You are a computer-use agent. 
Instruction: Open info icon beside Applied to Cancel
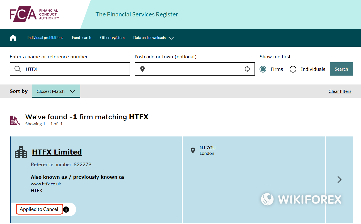[x=66, y=209]
